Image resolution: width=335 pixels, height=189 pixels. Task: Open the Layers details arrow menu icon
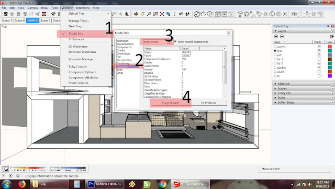tap(331, 37)
